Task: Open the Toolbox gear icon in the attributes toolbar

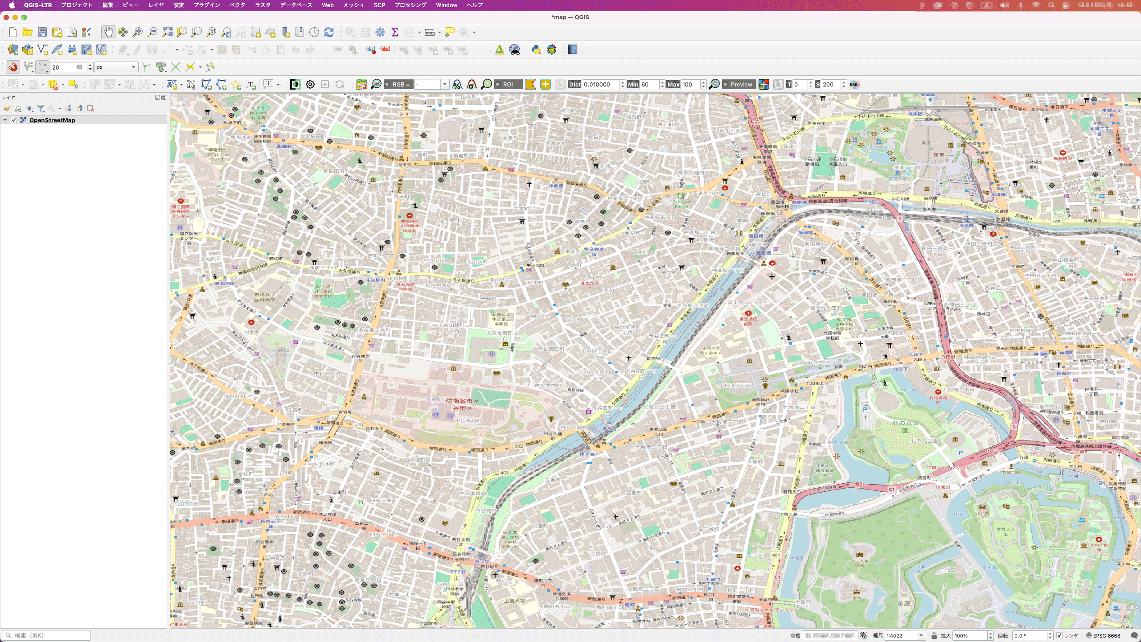Action: [x=380, y=32]
